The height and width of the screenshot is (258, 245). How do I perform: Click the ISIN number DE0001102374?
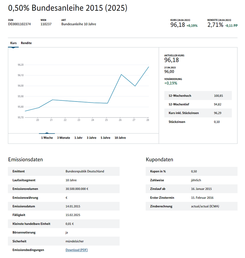point(19,24)
